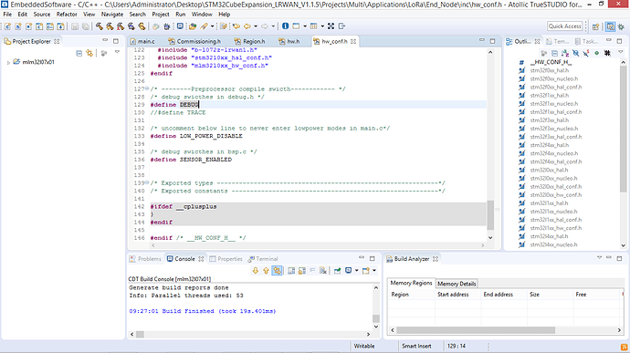Expand the mlm32l07x01 project tree
This screenshot has height=353, width=630.
[x=8, y=62]
